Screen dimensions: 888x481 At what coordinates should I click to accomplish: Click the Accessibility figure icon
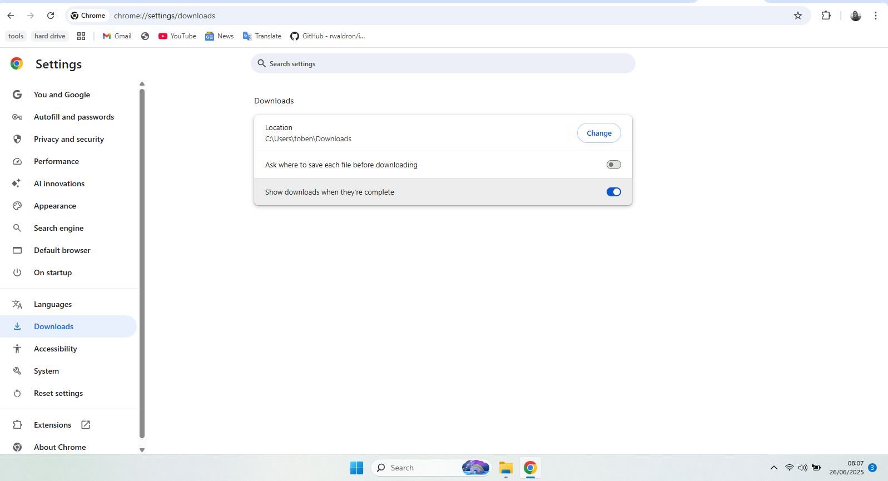[x=17, y=349]
